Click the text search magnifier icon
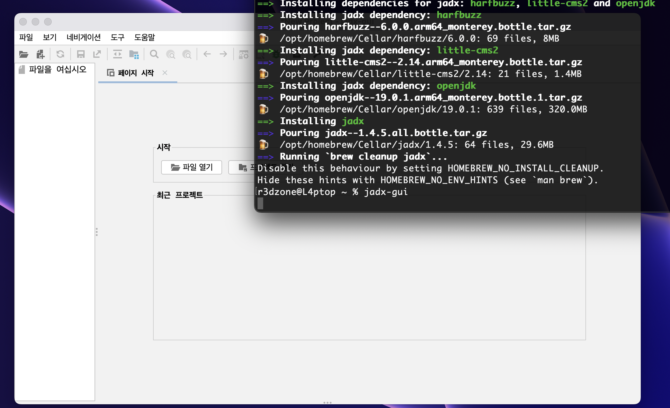The height and width of the screenshot is (408, 670). pos(154,54)
